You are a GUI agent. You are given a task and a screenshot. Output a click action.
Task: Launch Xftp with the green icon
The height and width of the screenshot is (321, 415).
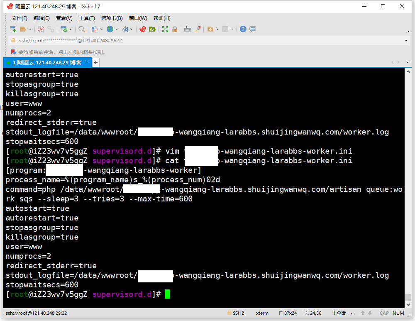(x=152, y=29)
